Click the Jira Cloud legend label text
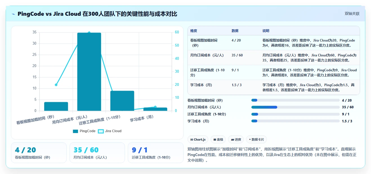The height and width of the screenshot is (174, 371). (113, 131)
